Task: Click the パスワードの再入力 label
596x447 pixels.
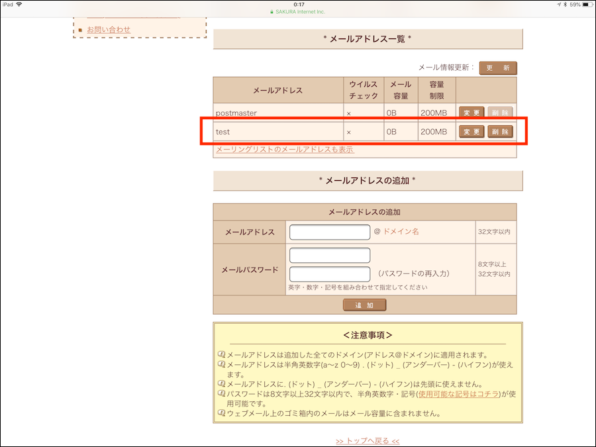Action: (x=413, y=273)
